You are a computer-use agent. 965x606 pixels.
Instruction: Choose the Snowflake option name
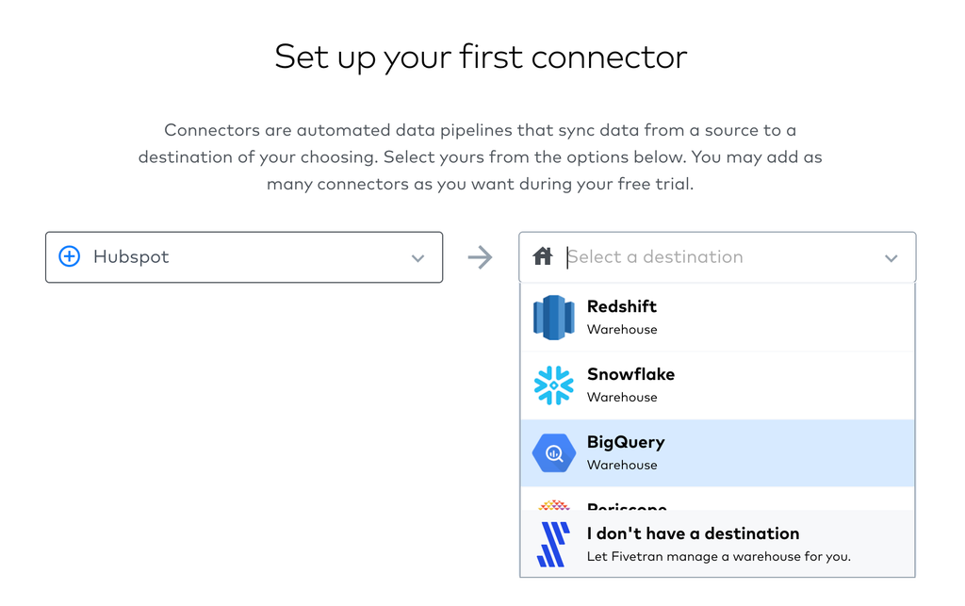630,374
